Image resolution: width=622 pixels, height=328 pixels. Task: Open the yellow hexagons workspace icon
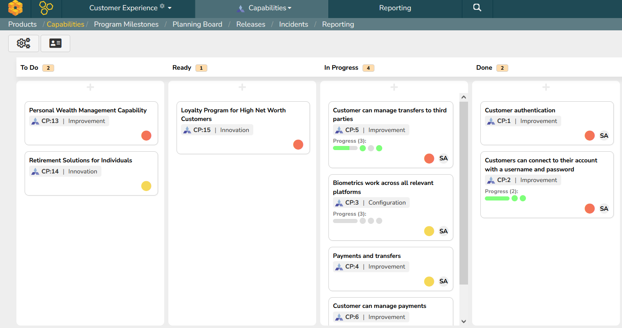click(46, 8)
